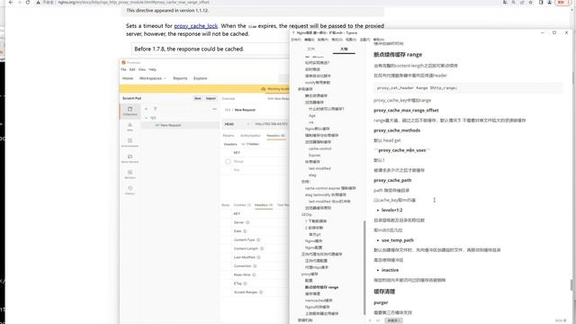The width and height of the screenshot is (576, 324).
Task: Click Home in Postman top navigation
Action: point(128,78)
